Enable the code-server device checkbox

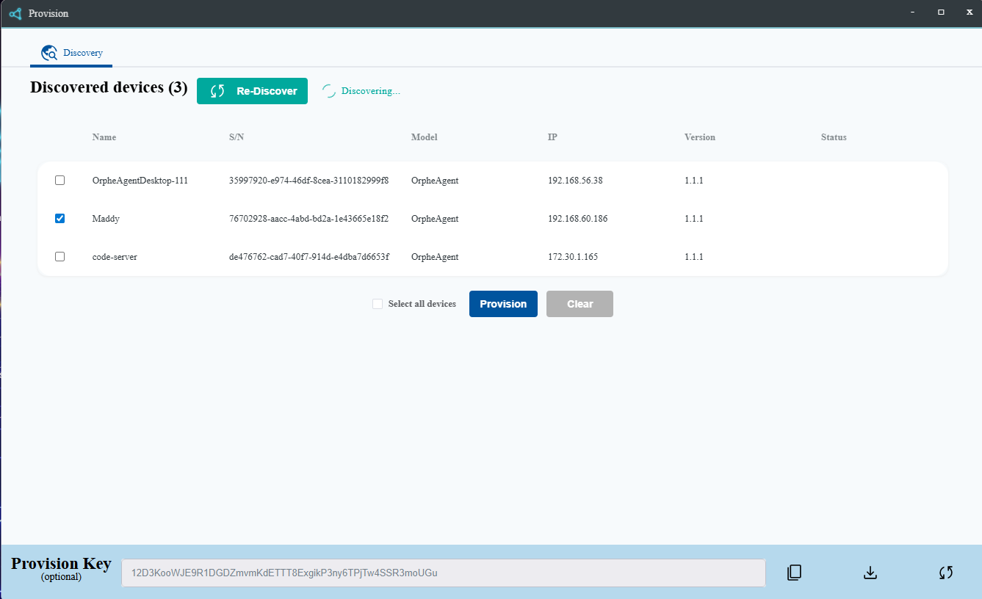tap(60, 257)
